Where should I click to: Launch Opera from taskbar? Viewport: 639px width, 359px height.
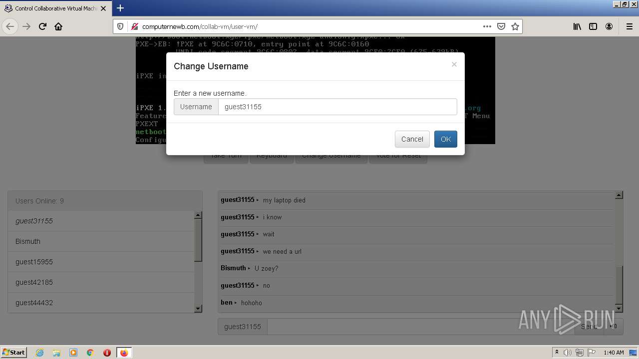pyautogui.click(x=107, y=353)
